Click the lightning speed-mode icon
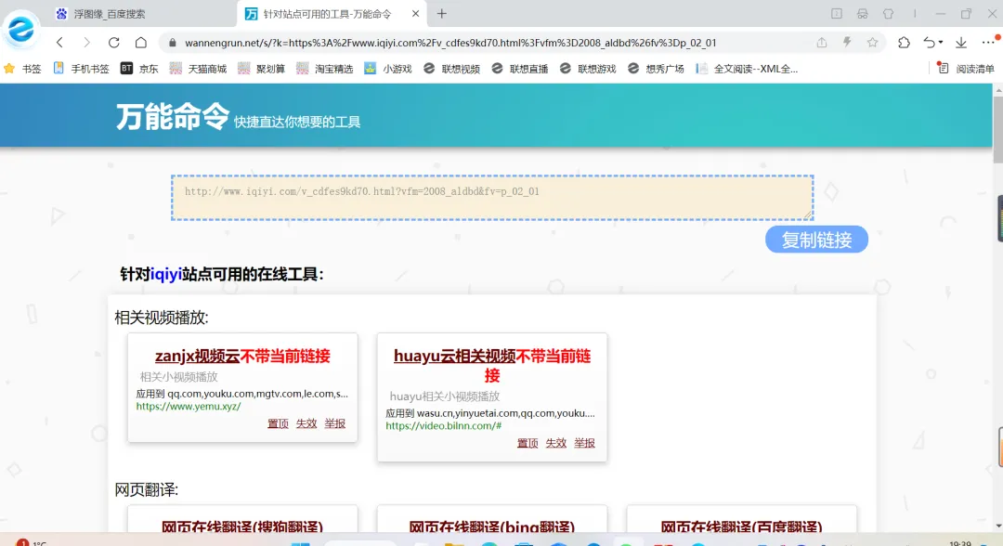Image resolution: width=1003 pixels, height=546 pixels. (x=847, y=43)
